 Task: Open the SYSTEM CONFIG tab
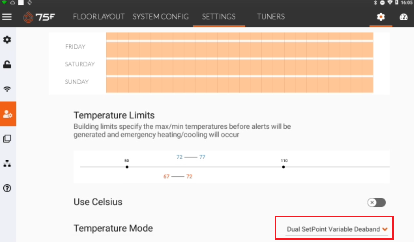coord(160,17)
